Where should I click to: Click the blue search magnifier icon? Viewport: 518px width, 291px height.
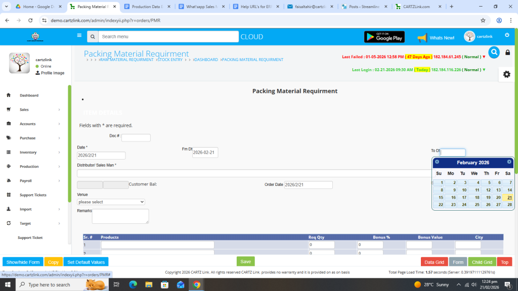point(494,52)
